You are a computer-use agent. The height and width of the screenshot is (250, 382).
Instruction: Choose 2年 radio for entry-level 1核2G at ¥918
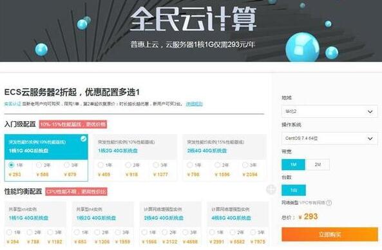(x=128, y=165)
